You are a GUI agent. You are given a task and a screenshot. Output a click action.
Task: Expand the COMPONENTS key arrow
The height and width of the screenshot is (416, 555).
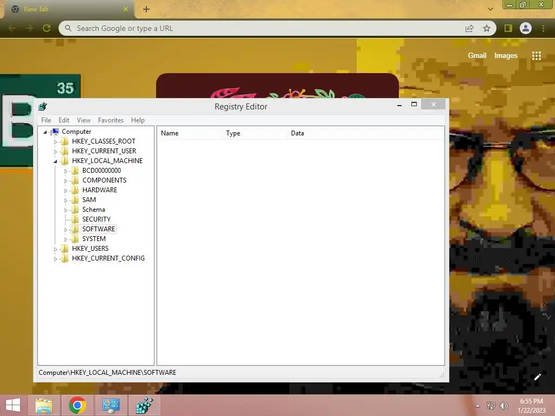(x=66, y=181)
